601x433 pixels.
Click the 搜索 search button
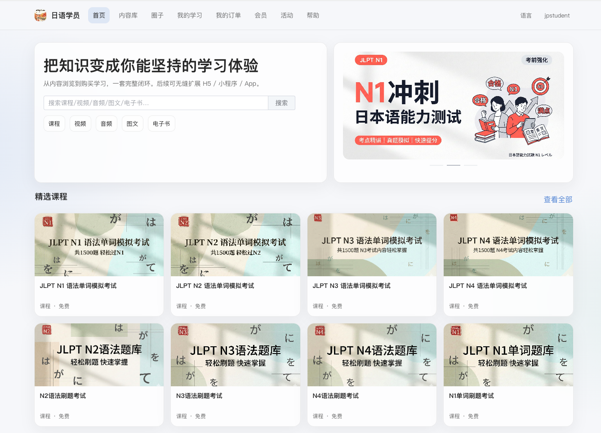(x=281, y=103)
